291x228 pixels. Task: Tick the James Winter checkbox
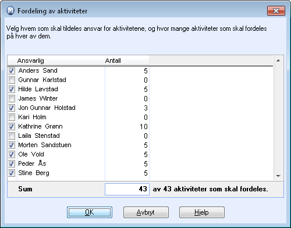12,98
